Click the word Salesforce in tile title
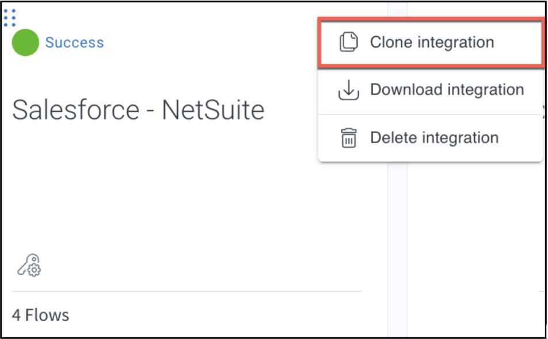 click(x=75, y=109)
